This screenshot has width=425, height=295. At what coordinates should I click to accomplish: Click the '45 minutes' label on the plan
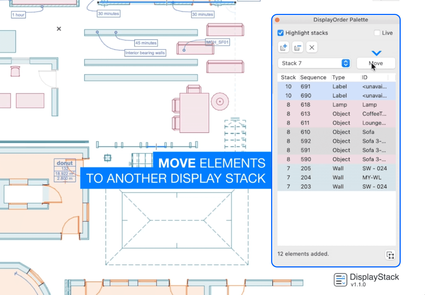[x=146, y=43]
